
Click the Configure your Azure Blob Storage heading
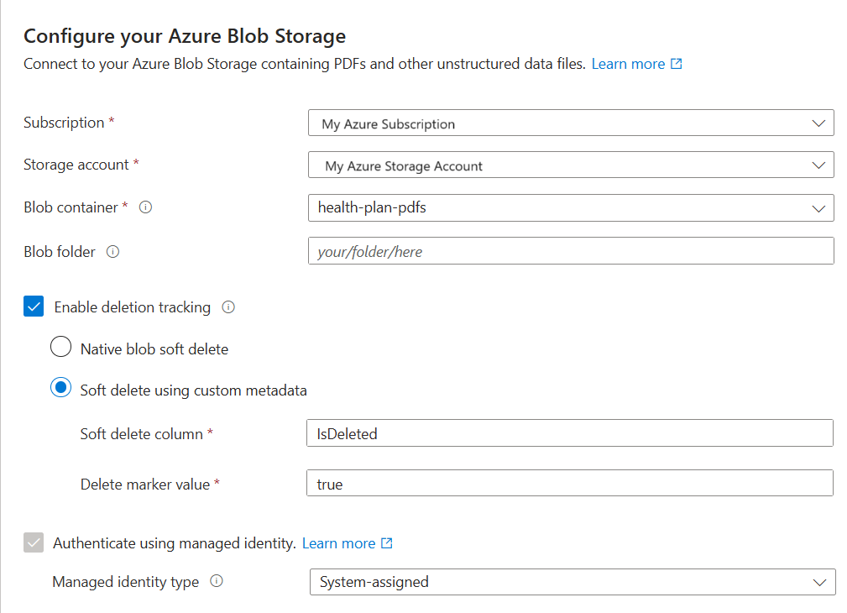pos(185,36)
